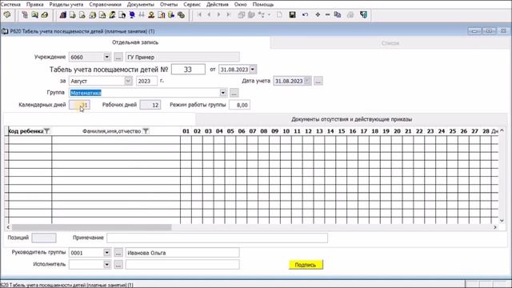Click the horizontal scrollbar thumb under table
Screen dimensions: 512x288
click(91, 227)
